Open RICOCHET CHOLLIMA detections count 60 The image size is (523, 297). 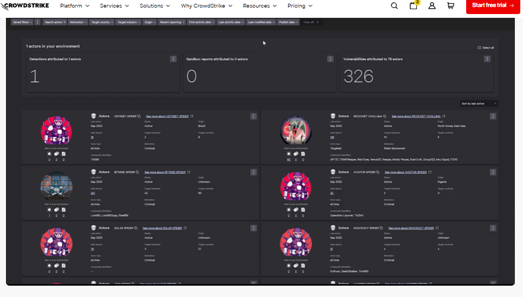pos(289,160)
